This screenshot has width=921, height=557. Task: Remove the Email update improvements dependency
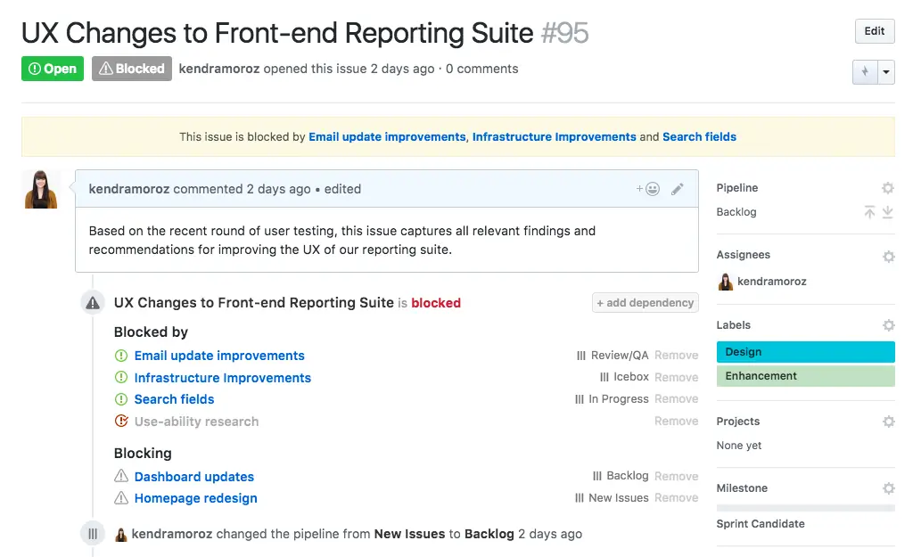pos(676,355)
